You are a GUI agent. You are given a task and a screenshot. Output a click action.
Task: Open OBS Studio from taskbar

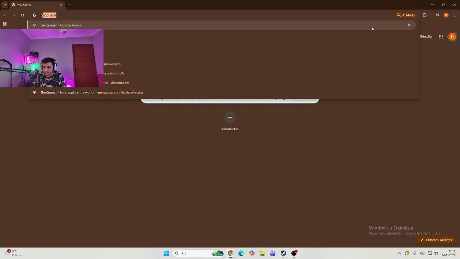click(294, 253)
